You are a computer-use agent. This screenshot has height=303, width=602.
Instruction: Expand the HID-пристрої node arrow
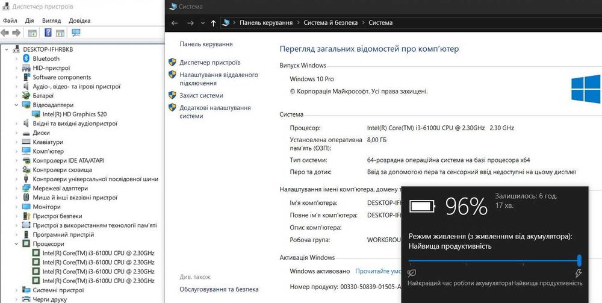click(x=16, y=68)
